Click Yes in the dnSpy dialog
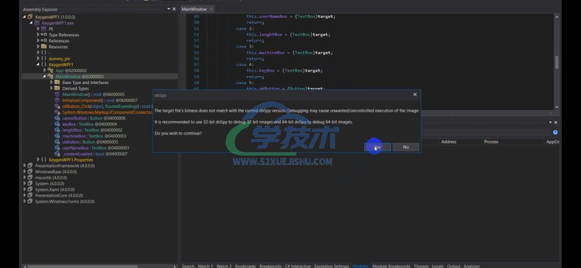The width and height of the screenshot is (581, 268). 377,147
